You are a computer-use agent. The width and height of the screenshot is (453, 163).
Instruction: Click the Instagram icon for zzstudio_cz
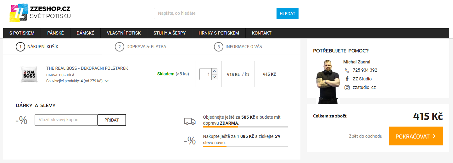point(347,88)
